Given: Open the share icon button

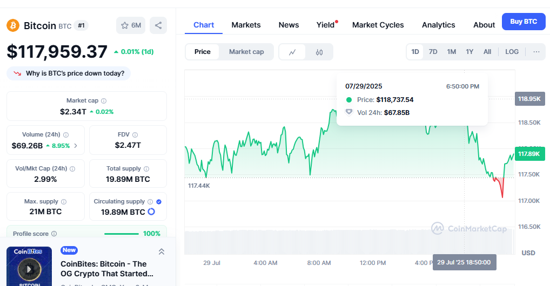Looking at the screenshot, I should pyautogui.click(x=158, y=25).
